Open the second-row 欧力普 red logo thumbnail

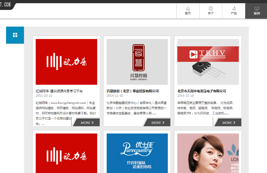[67, 154]
